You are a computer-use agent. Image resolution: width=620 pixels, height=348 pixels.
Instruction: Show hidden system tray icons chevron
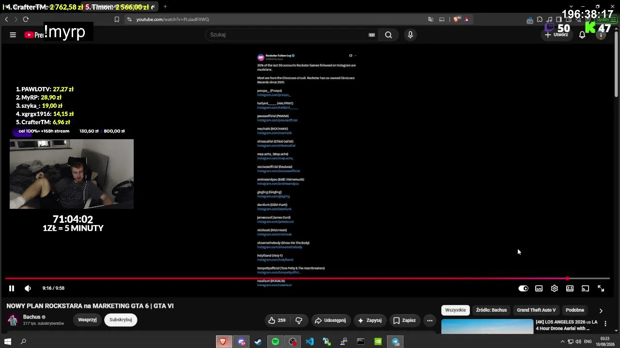[562, 342]
